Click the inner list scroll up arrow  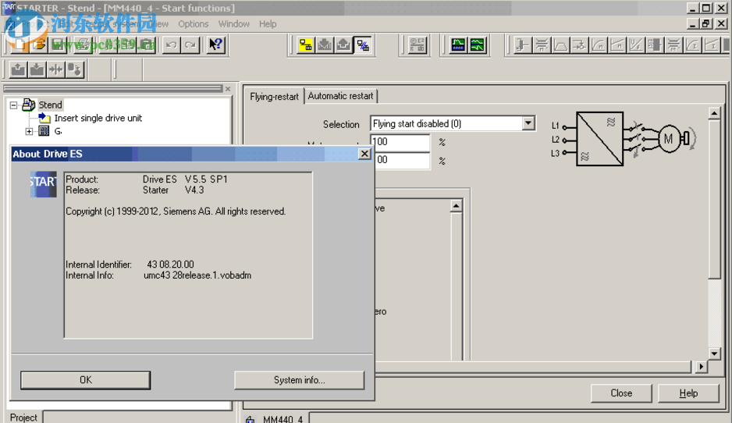coord(456,205)
